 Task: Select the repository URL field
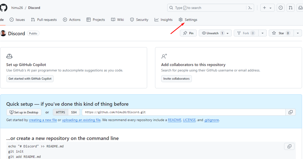[184, 112]
